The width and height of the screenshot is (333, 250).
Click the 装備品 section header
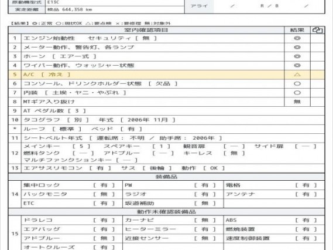click(x=166, y=177)
